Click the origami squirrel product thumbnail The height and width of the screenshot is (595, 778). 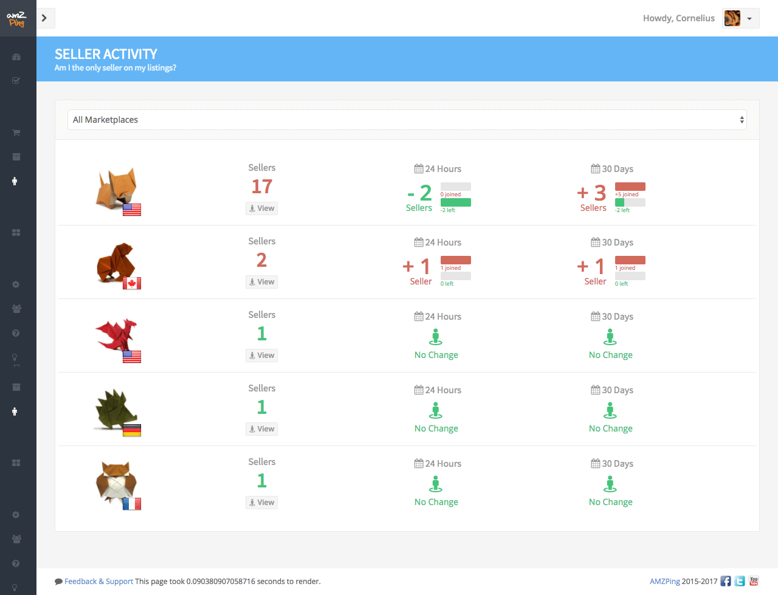pyautogui.click(x=117, y=263)
